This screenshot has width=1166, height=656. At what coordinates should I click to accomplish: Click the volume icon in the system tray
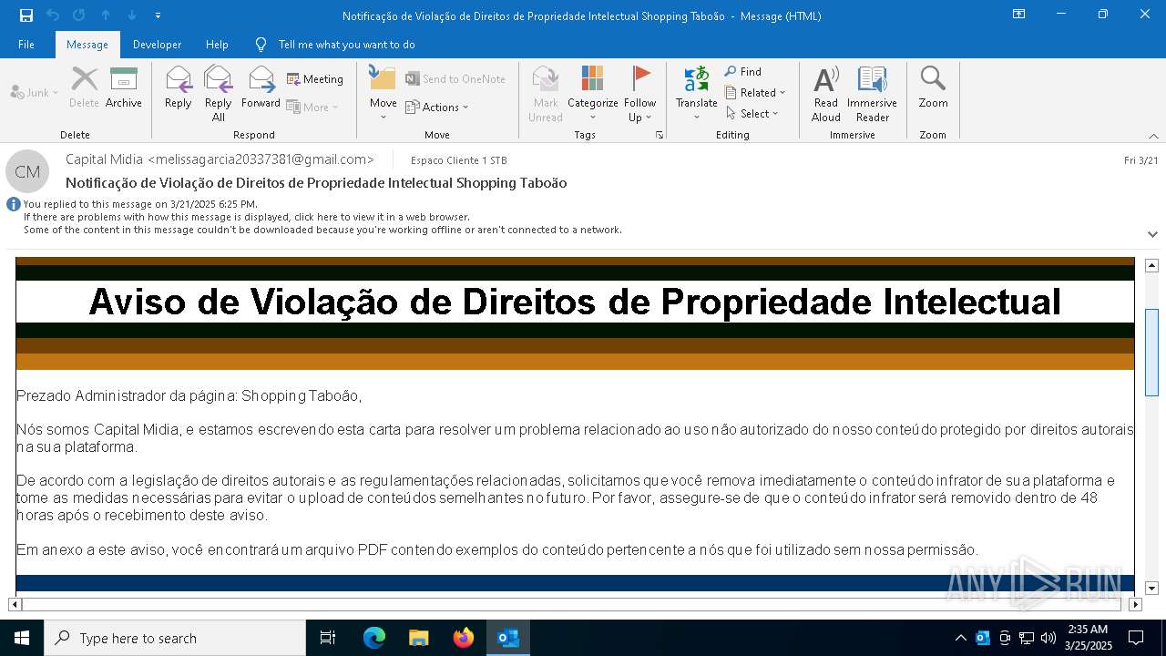point(1048,638)
